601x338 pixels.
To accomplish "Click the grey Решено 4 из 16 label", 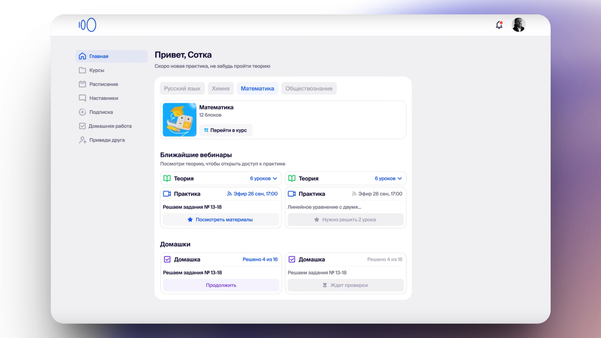I will coord(385,259).
